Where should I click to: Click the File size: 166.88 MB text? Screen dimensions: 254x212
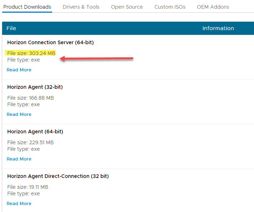pos(30,98)
